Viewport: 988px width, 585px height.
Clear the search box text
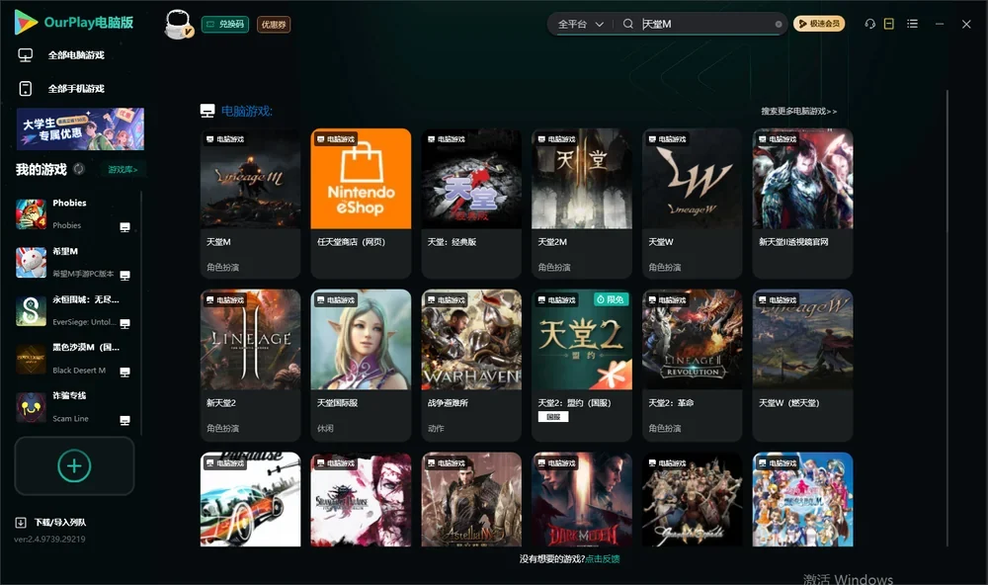779,25
